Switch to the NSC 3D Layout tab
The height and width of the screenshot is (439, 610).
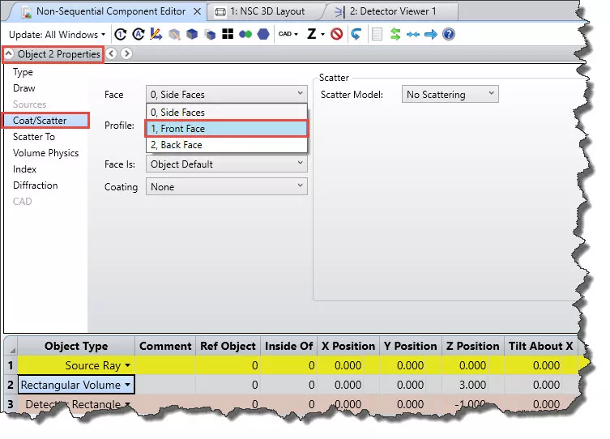266,11
